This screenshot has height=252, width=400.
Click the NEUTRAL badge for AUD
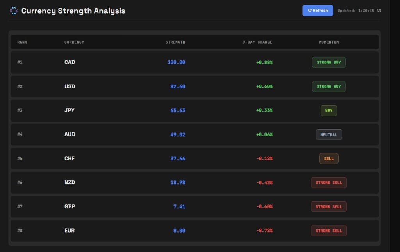(329, 134)
